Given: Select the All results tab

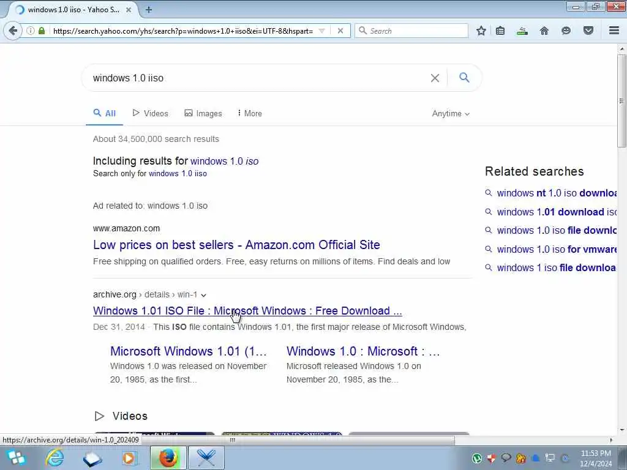Looking at the screenshot, I should pyautogui.click(x=104, y=113).
